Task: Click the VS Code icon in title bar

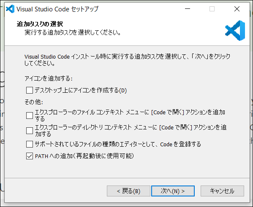Action: (x=10, y=9)
